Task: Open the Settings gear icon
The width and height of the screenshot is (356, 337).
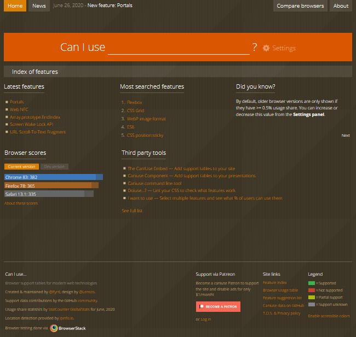Action: click(x=266, y=48)
